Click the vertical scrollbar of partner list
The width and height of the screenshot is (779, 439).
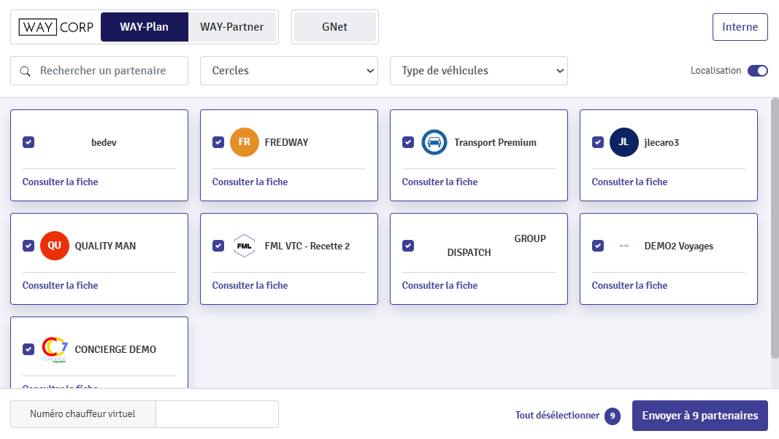pyautogui.click(x=775, y=228)
